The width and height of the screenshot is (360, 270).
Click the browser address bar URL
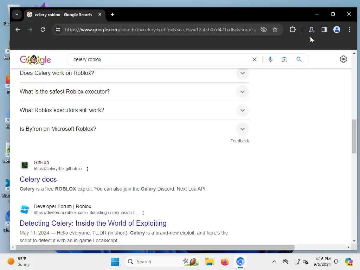point(160,30)
